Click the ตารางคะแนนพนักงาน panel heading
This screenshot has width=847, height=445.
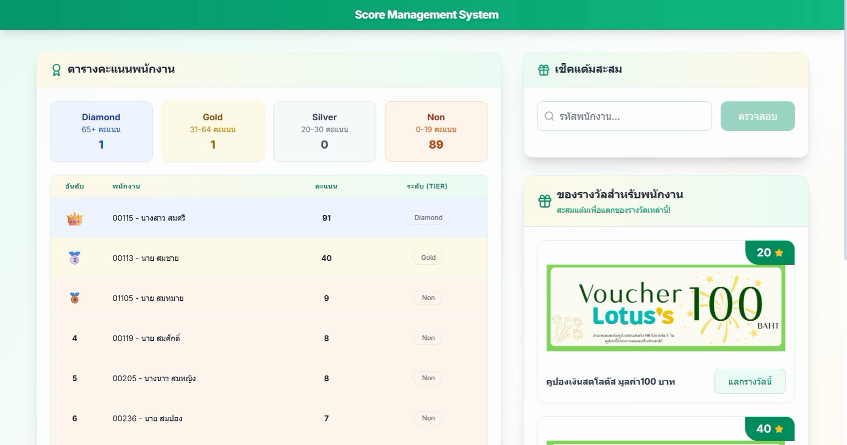(x=121, y=69)
